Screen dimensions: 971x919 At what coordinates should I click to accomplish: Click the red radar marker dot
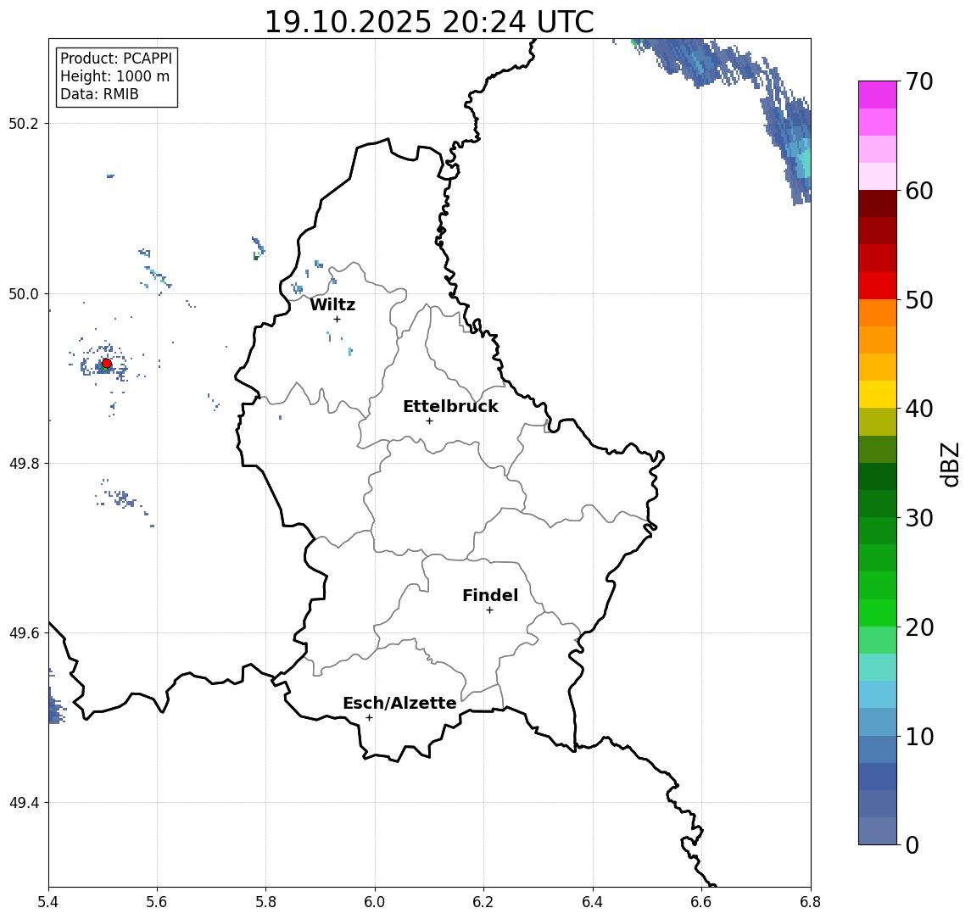pyautogui.click(x=107, y=364)
